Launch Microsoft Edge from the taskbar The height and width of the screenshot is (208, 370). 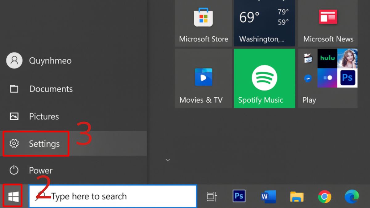pyautogui.click(x=352, y=196)
